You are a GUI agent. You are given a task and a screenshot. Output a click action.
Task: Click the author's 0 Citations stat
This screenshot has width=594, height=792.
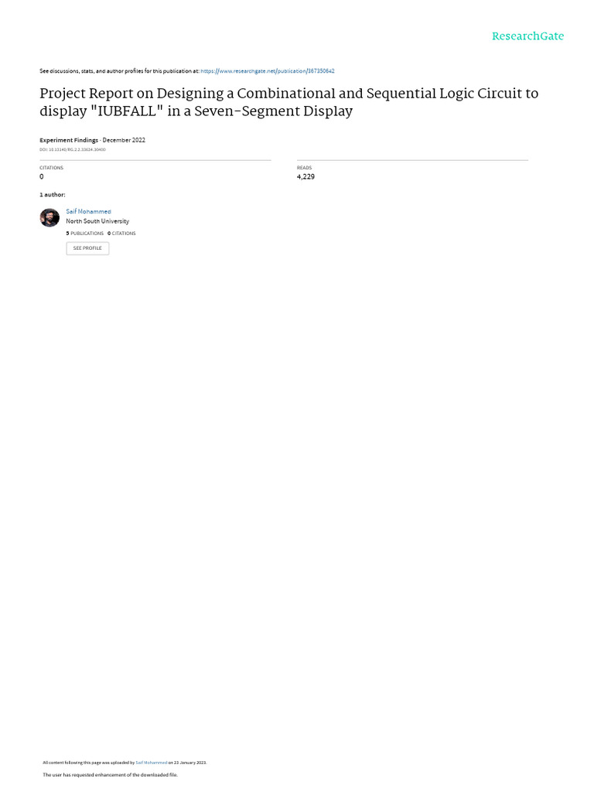[121, 234]
